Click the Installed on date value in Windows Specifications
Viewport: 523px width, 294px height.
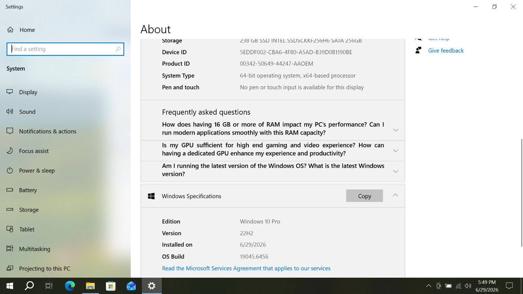(253, 245)
